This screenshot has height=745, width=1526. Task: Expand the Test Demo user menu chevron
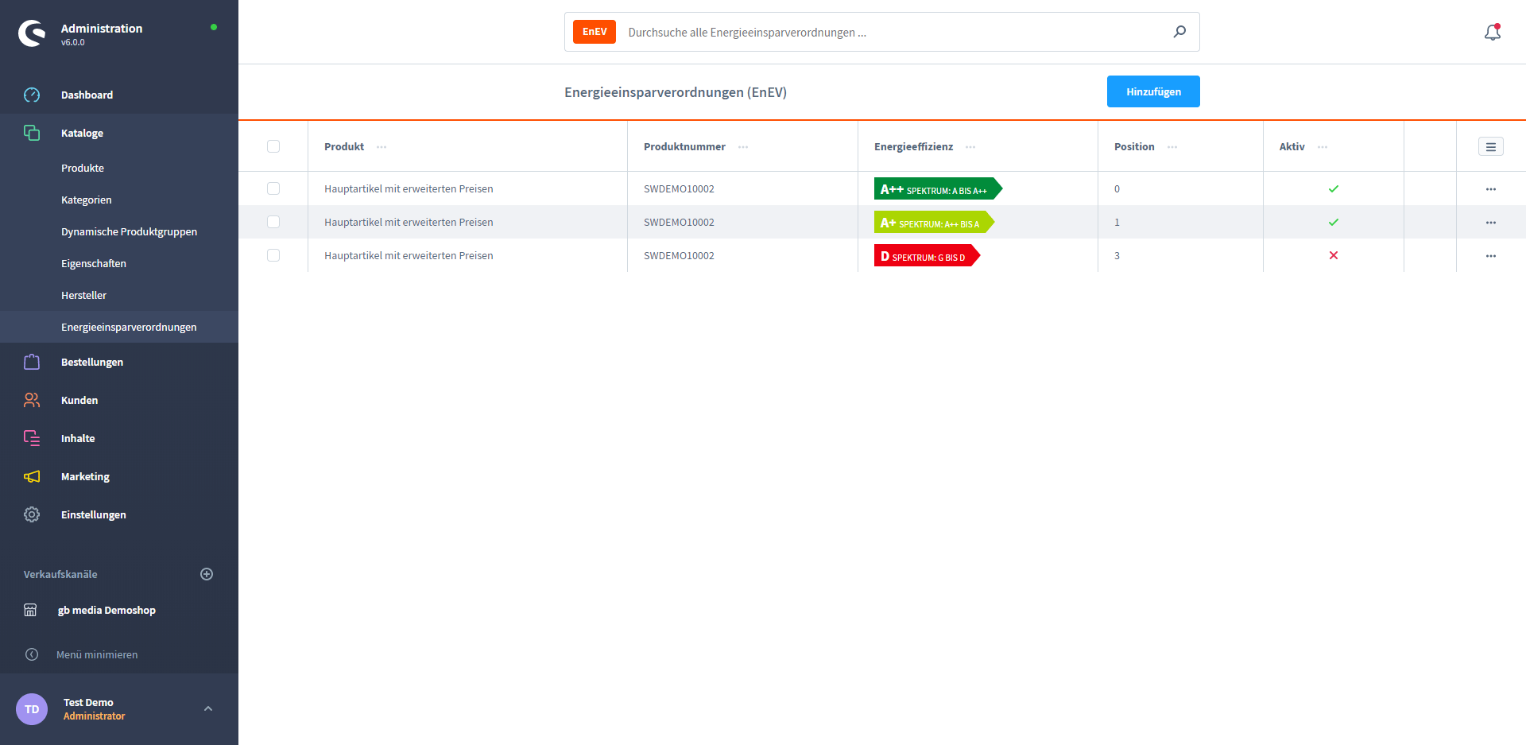[x=208, y=708]
